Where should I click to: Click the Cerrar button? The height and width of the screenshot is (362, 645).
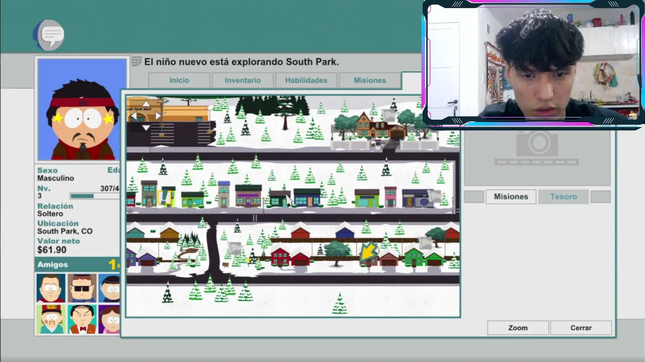click(x=581, y=328)
